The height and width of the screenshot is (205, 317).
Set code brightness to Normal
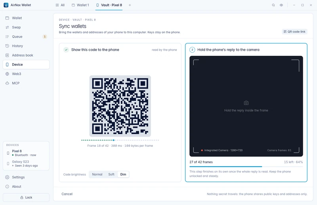click(x=97, y=174)
